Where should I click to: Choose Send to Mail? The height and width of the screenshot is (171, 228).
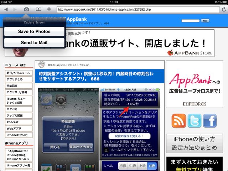coord(34,43)
